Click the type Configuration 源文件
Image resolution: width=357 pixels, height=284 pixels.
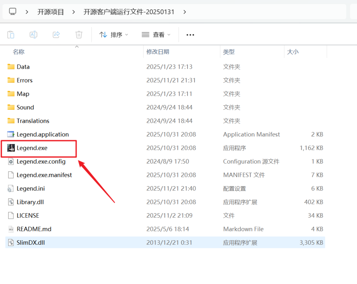point(251,161)
